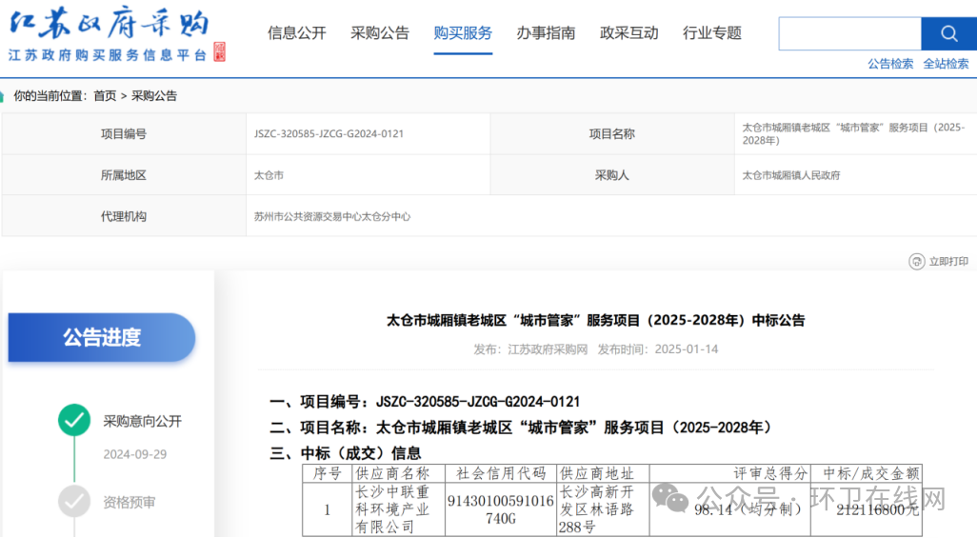
Task: Click the 长沙高新开发区林语路288号 address cell
Action: [x=603, y=509]
